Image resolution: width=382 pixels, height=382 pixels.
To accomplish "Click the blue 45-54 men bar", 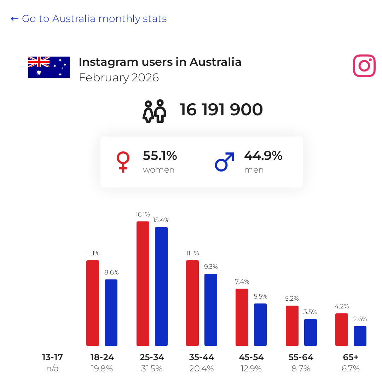I will click(x=260, y=325).
